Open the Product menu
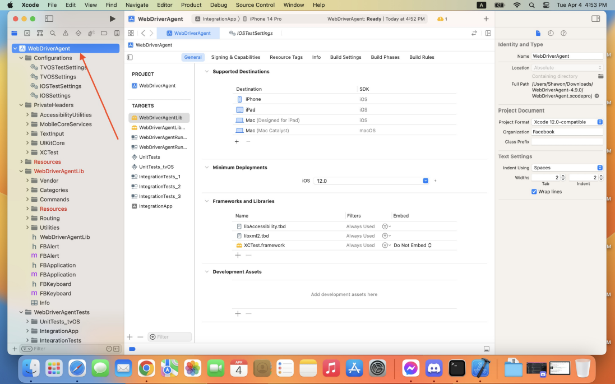Screen dimensions: 615x384 (x=191, y=5)
